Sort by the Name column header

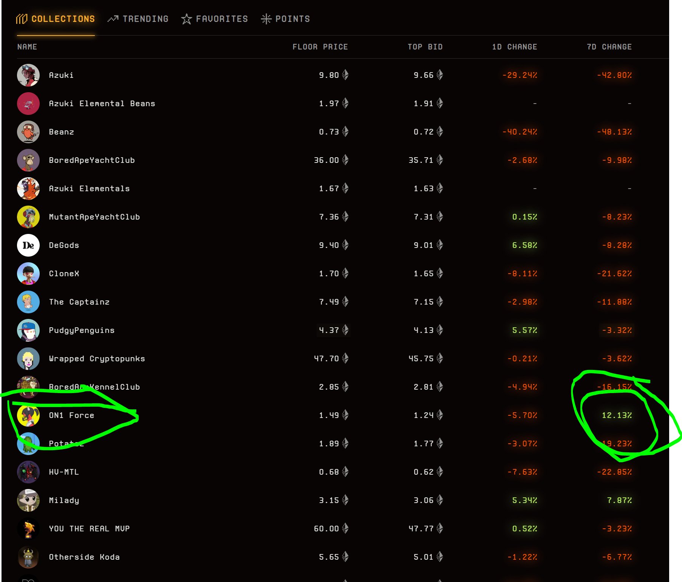point(27,47)
